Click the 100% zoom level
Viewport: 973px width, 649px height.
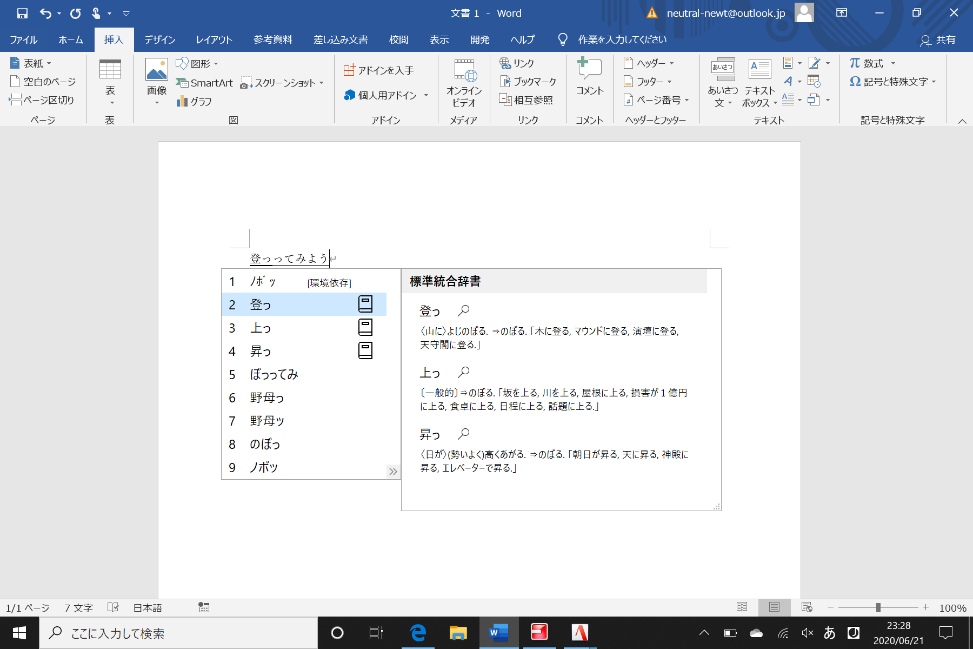[x=952, y=608]
